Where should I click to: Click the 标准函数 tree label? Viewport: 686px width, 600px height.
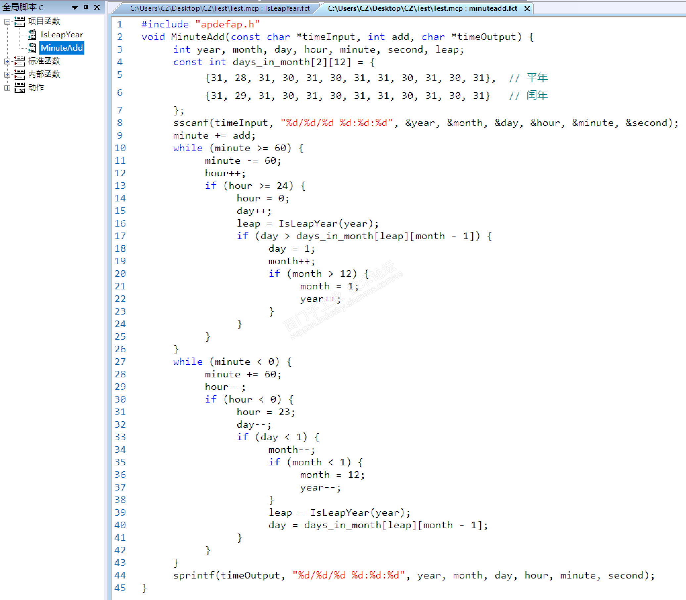tap(44, 61)
